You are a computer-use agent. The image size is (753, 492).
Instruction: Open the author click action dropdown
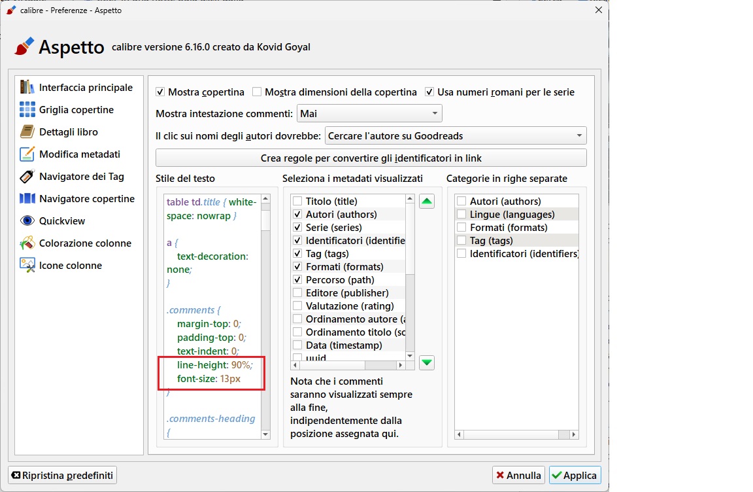456,136
